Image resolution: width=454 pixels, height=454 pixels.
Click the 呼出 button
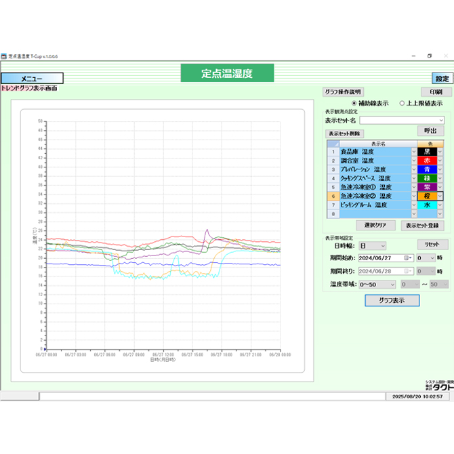click(430, 131)
